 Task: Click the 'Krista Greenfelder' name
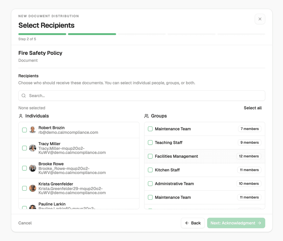(x=56, y=184)
